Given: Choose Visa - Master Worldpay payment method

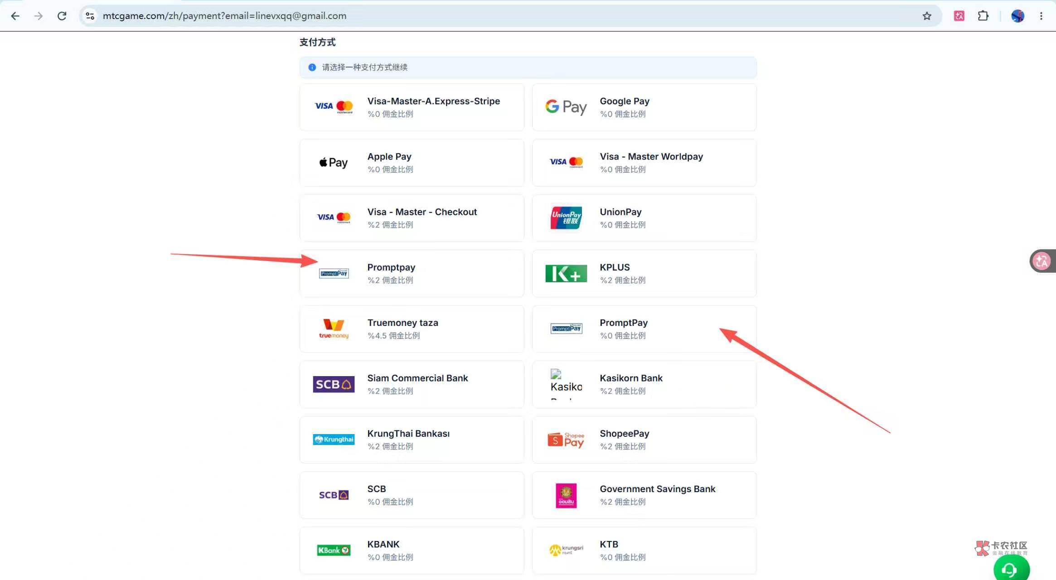Looking at the screenshot, I should click(644, 162).
